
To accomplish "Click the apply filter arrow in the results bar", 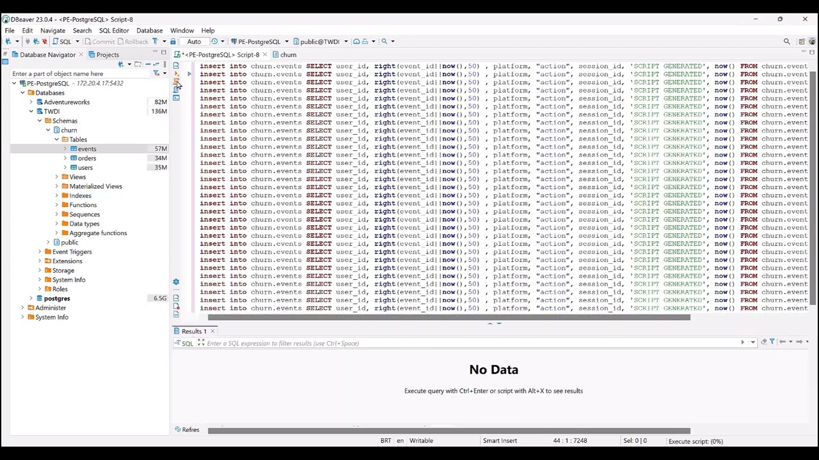I will (x=743, y=342).
